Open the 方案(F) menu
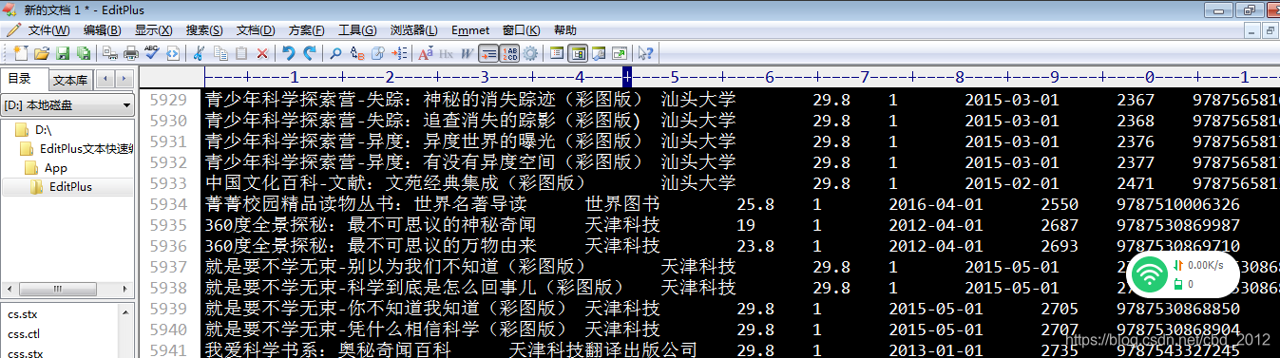Screen dimensions: 1280x358 (306, 30)
